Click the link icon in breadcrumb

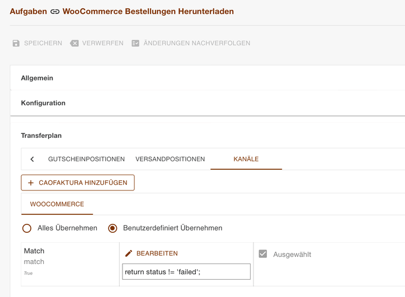click(55, 12)
